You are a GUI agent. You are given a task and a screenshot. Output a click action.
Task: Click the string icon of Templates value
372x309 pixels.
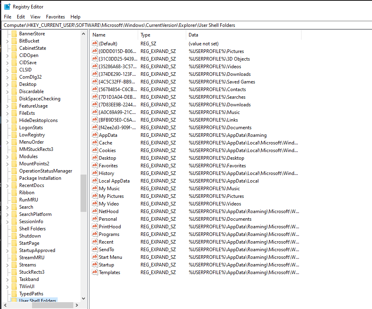(95, 272)
